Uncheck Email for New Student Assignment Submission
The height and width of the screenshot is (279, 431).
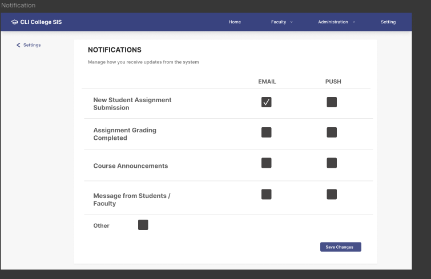(x=266, y=102)
